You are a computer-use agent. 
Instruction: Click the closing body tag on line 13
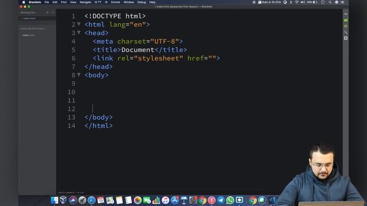point(99,117)
